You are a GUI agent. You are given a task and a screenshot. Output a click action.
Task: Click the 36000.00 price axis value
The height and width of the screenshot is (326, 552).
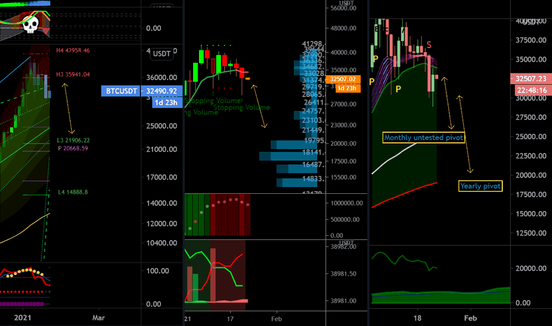pyautogui.click(x=162, y=78)
